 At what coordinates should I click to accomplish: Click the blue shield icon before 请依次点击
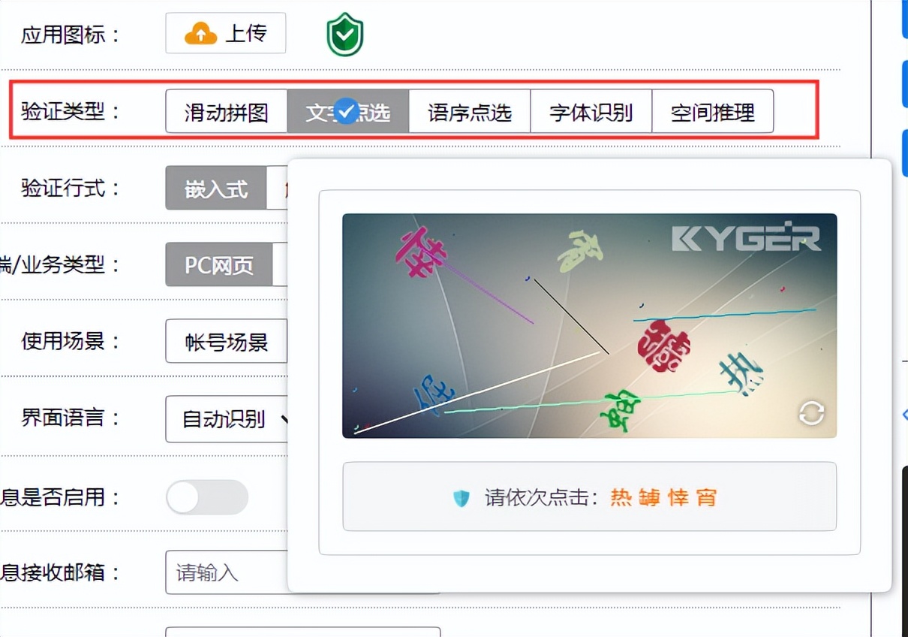click(x=460, y=497)
